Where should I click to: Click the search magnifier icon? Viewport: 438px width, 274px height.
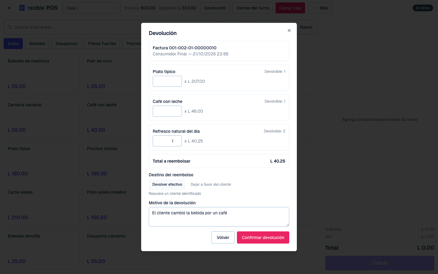tap(10, 27)
